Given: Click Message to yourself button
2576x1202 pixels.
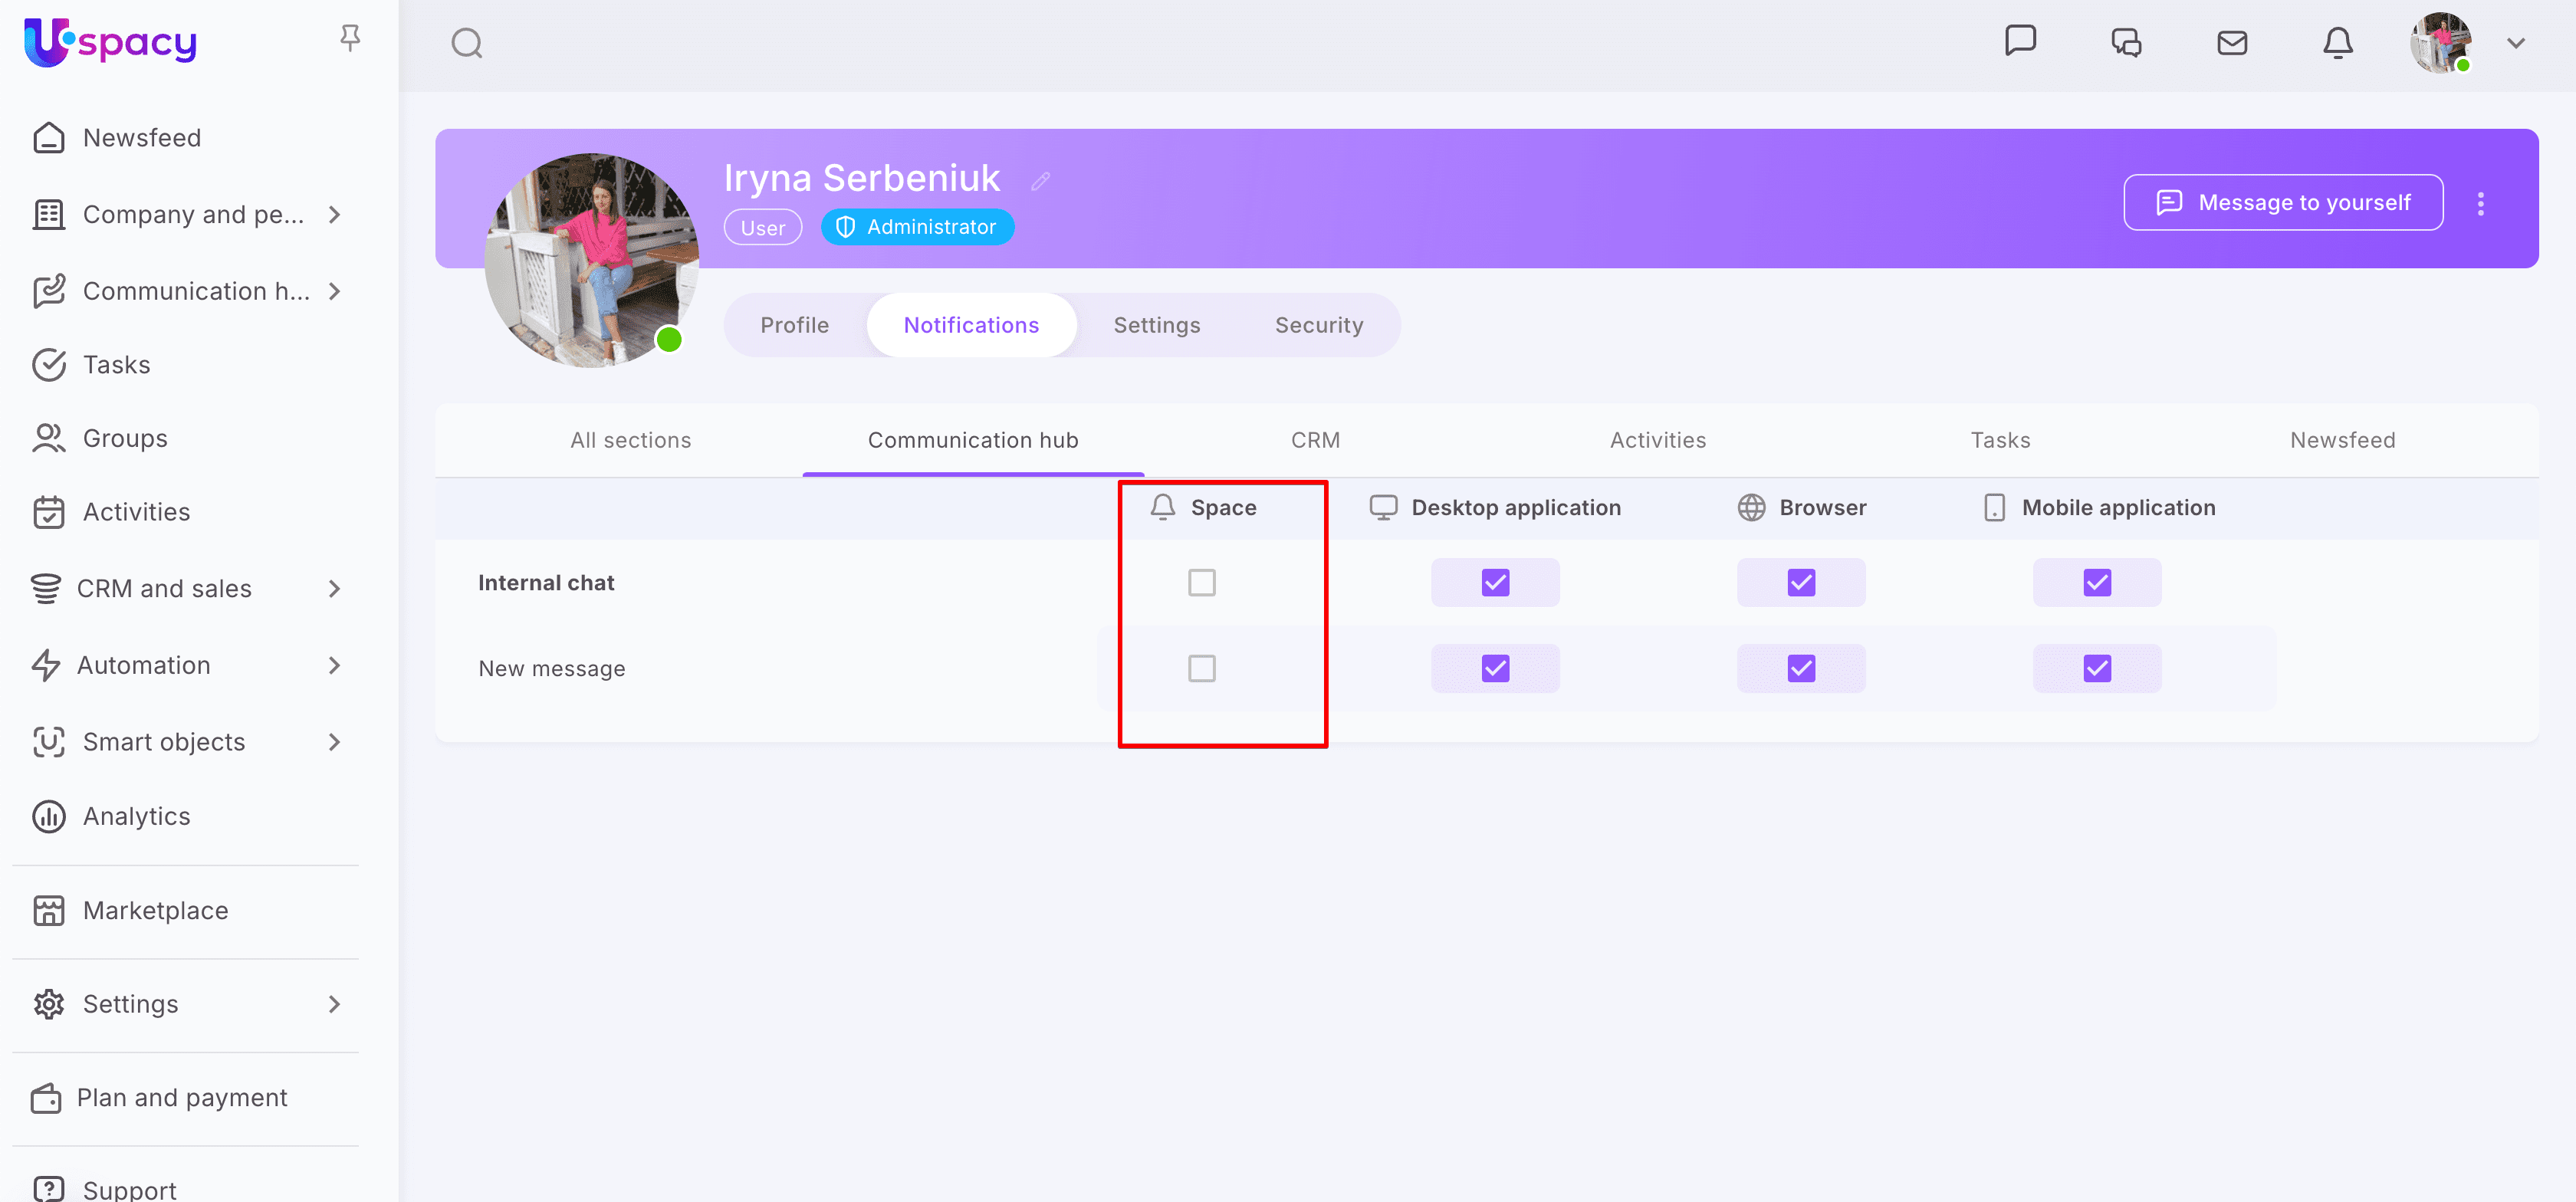Looking at the screenshot, I should [x=2282, y=203].
